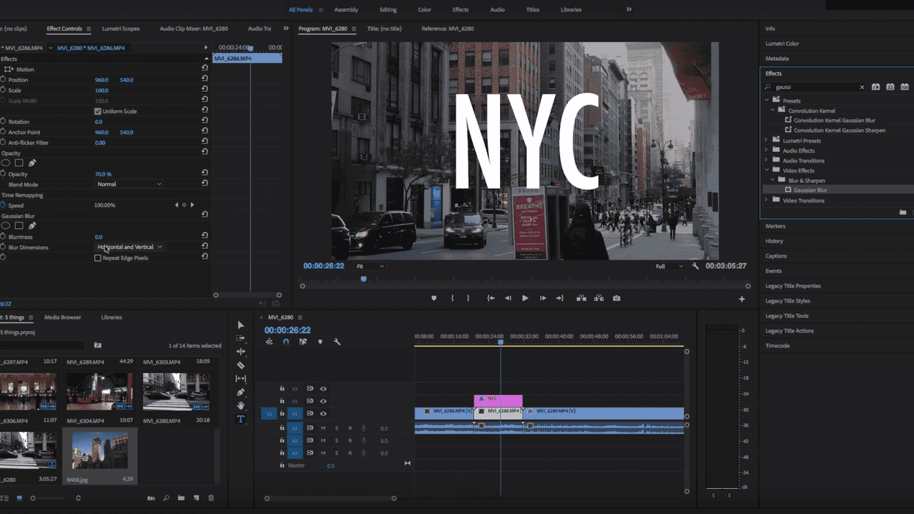The height and width of the screenshot is (514, 914).
Task: Click new custom bin icon in Effects panel
Action: point(903,212)
